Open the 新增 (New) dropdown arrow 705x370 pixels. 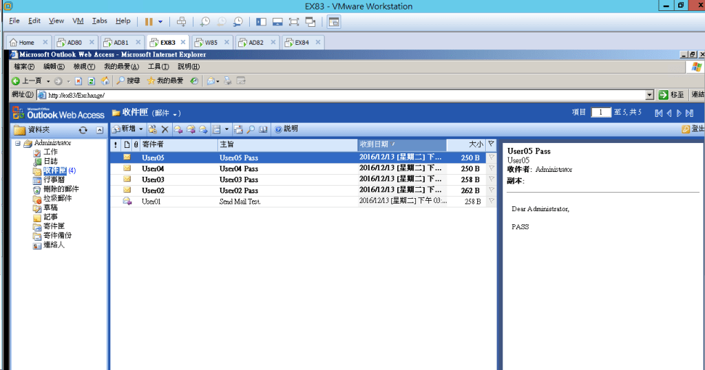click(x=141, y=129)
